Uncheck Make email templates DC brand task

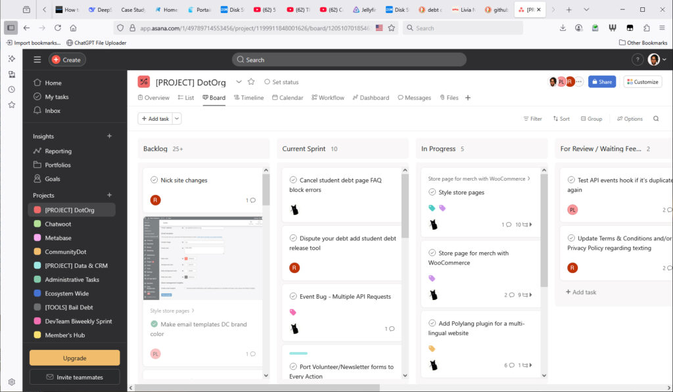pos(154,324)
